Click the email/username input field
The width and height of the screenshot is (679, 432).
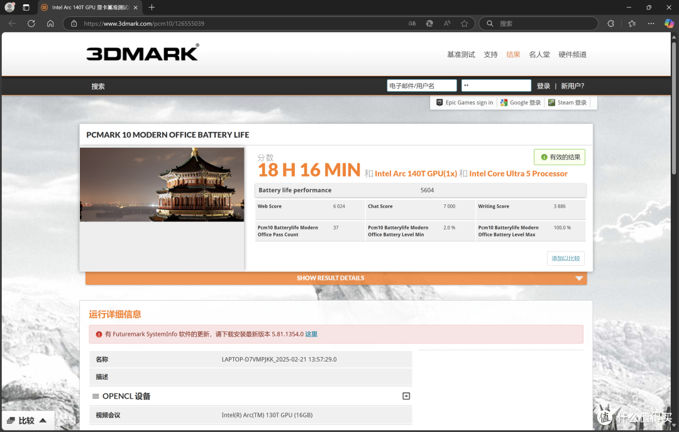[422, 86]
